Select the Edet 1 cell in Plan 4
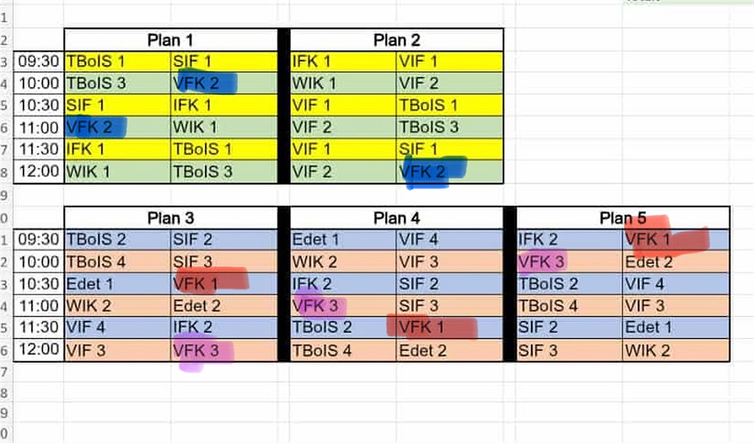This screenshot has height=443, width=754. pyautogui.click(x=342, y=240)
